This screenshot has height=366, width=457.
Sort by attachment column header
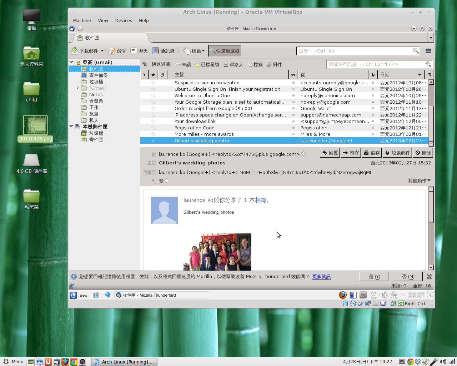click(162, 74)
